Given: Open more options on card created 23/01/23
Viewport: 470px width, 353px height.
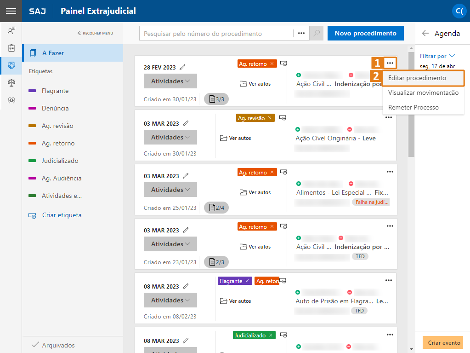Looking at the screenshot, I should (x=390, y=226).
